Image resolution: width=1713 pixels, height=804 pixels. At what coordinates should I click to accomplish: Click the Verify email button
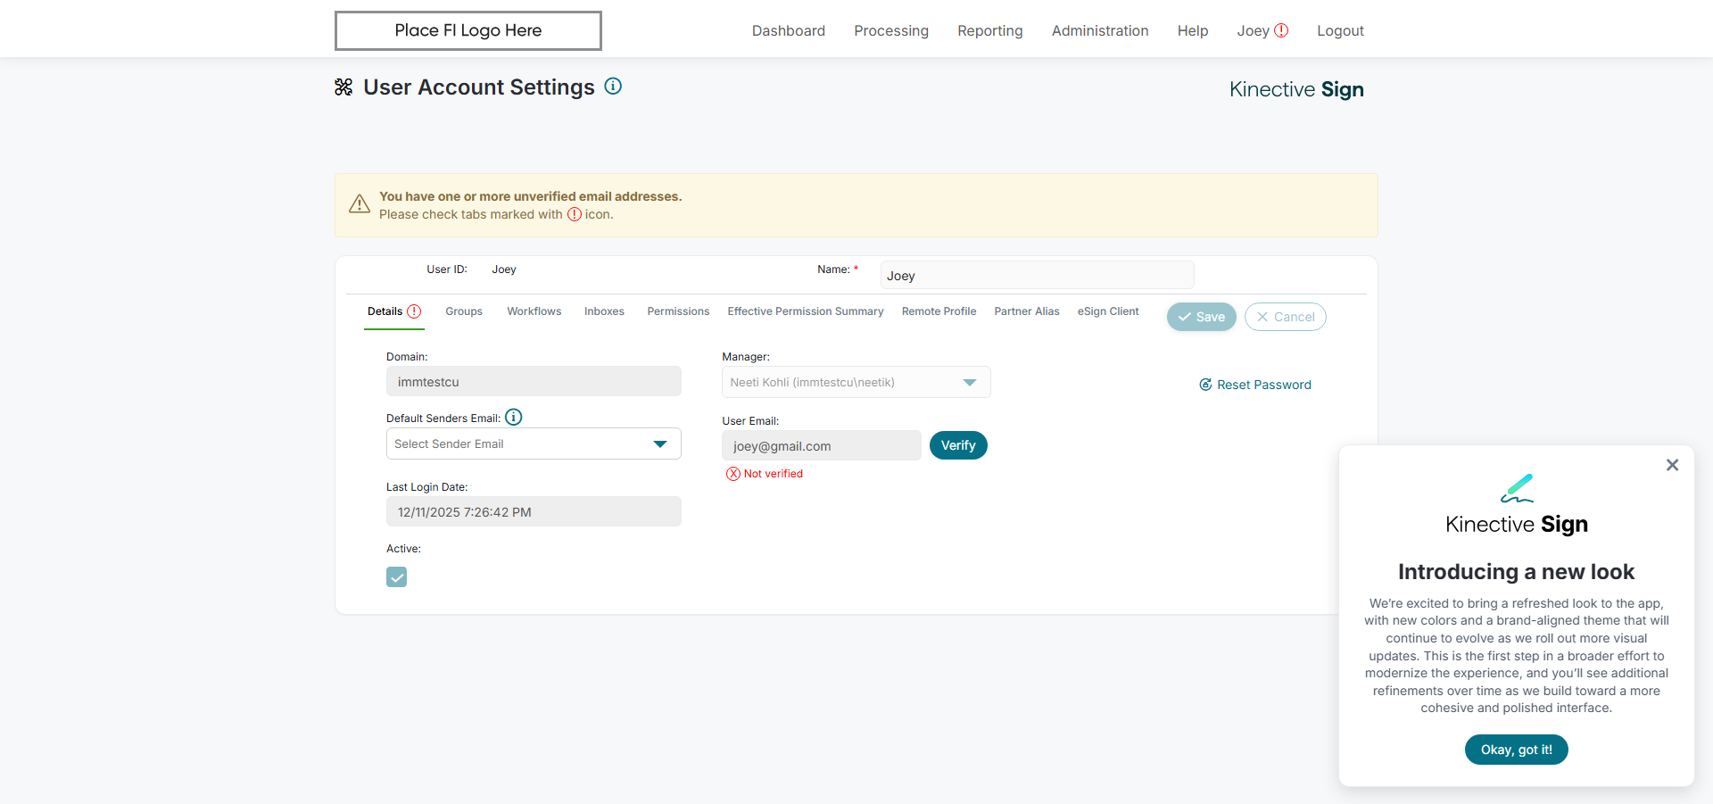pyautogui.click(x=958, y=445)
